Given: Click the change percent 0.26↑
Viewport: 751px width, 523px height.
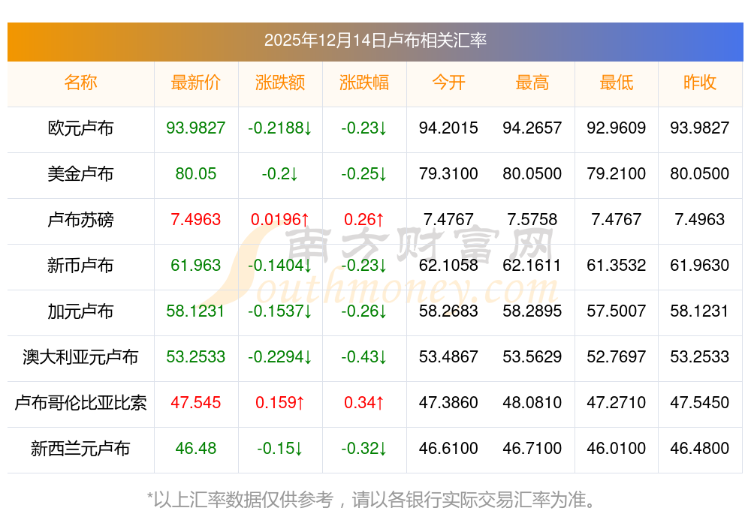Looking at the screenshot, I should pyautogui.click(x=364, y=220).
